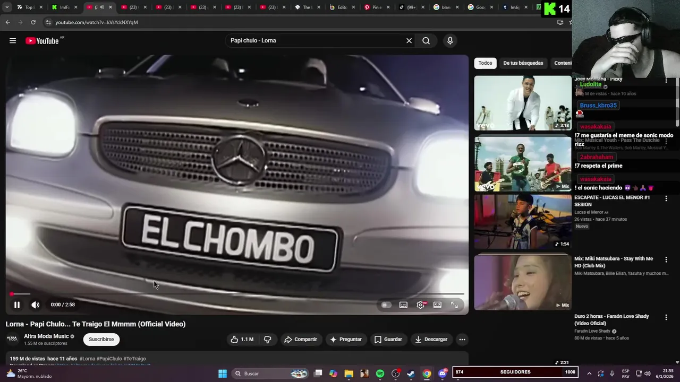The image size is (680, 382).
Task: Click the Descargar download button
Action: point(431,339)
